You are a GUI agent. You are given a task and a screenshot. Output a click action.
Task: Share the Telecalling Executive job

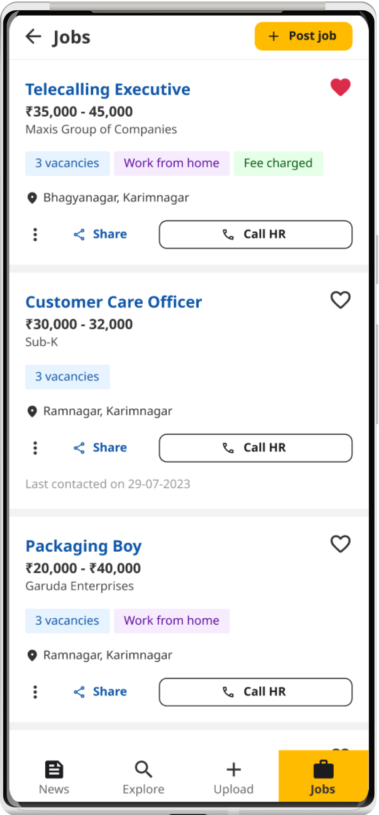click(x=100, y=234)
